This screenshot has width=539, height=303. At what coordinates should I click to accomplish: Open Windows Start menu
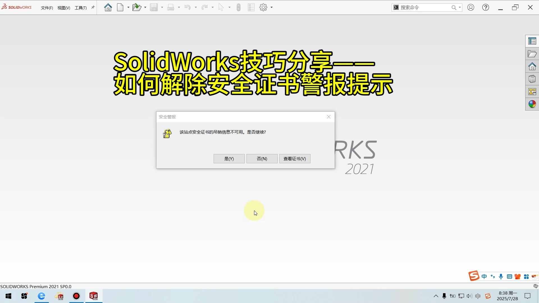pyautogui.click(x=8, y=296)
